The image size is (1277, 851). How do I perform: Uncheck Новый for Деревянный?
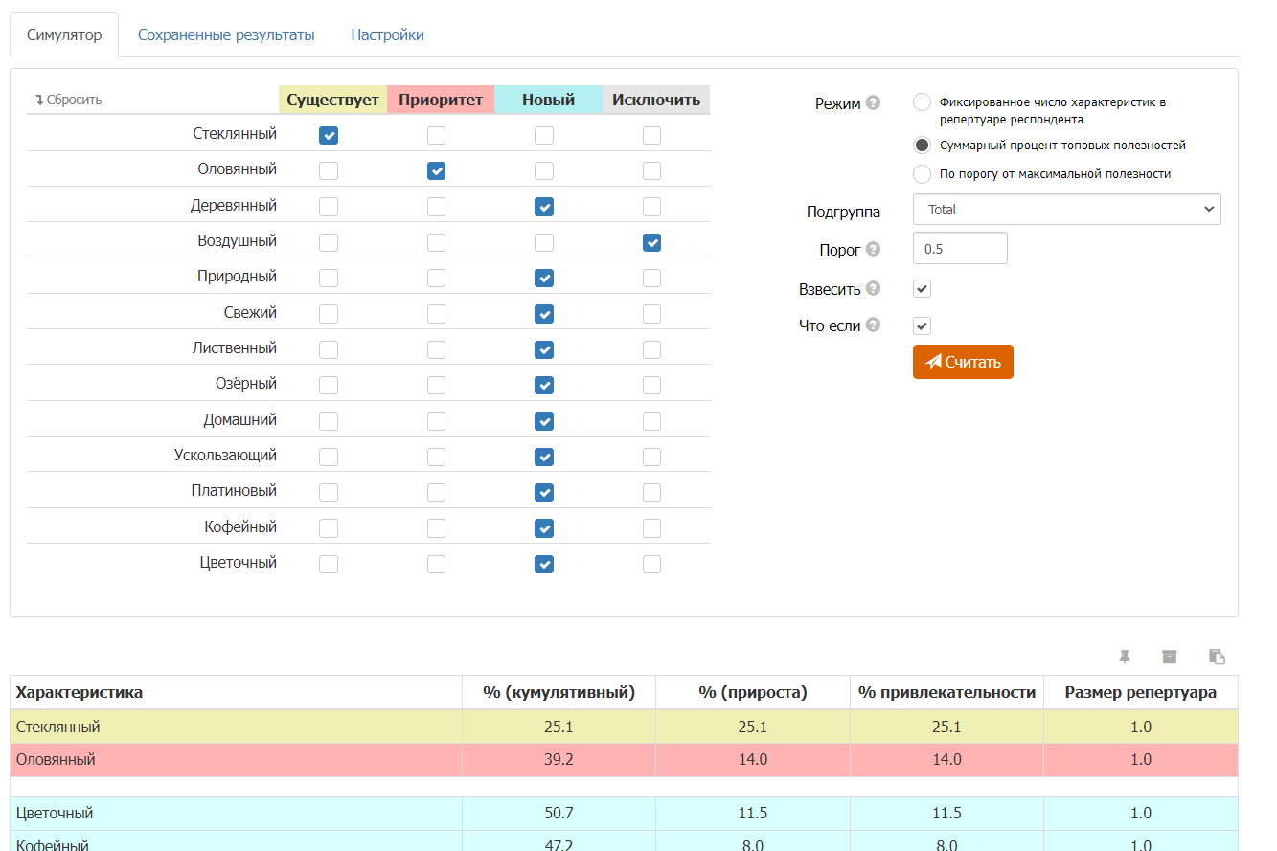[544, 207]
